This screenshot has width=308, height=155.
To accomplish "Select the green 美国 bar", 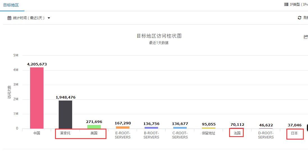I will [x=94, y=127].
